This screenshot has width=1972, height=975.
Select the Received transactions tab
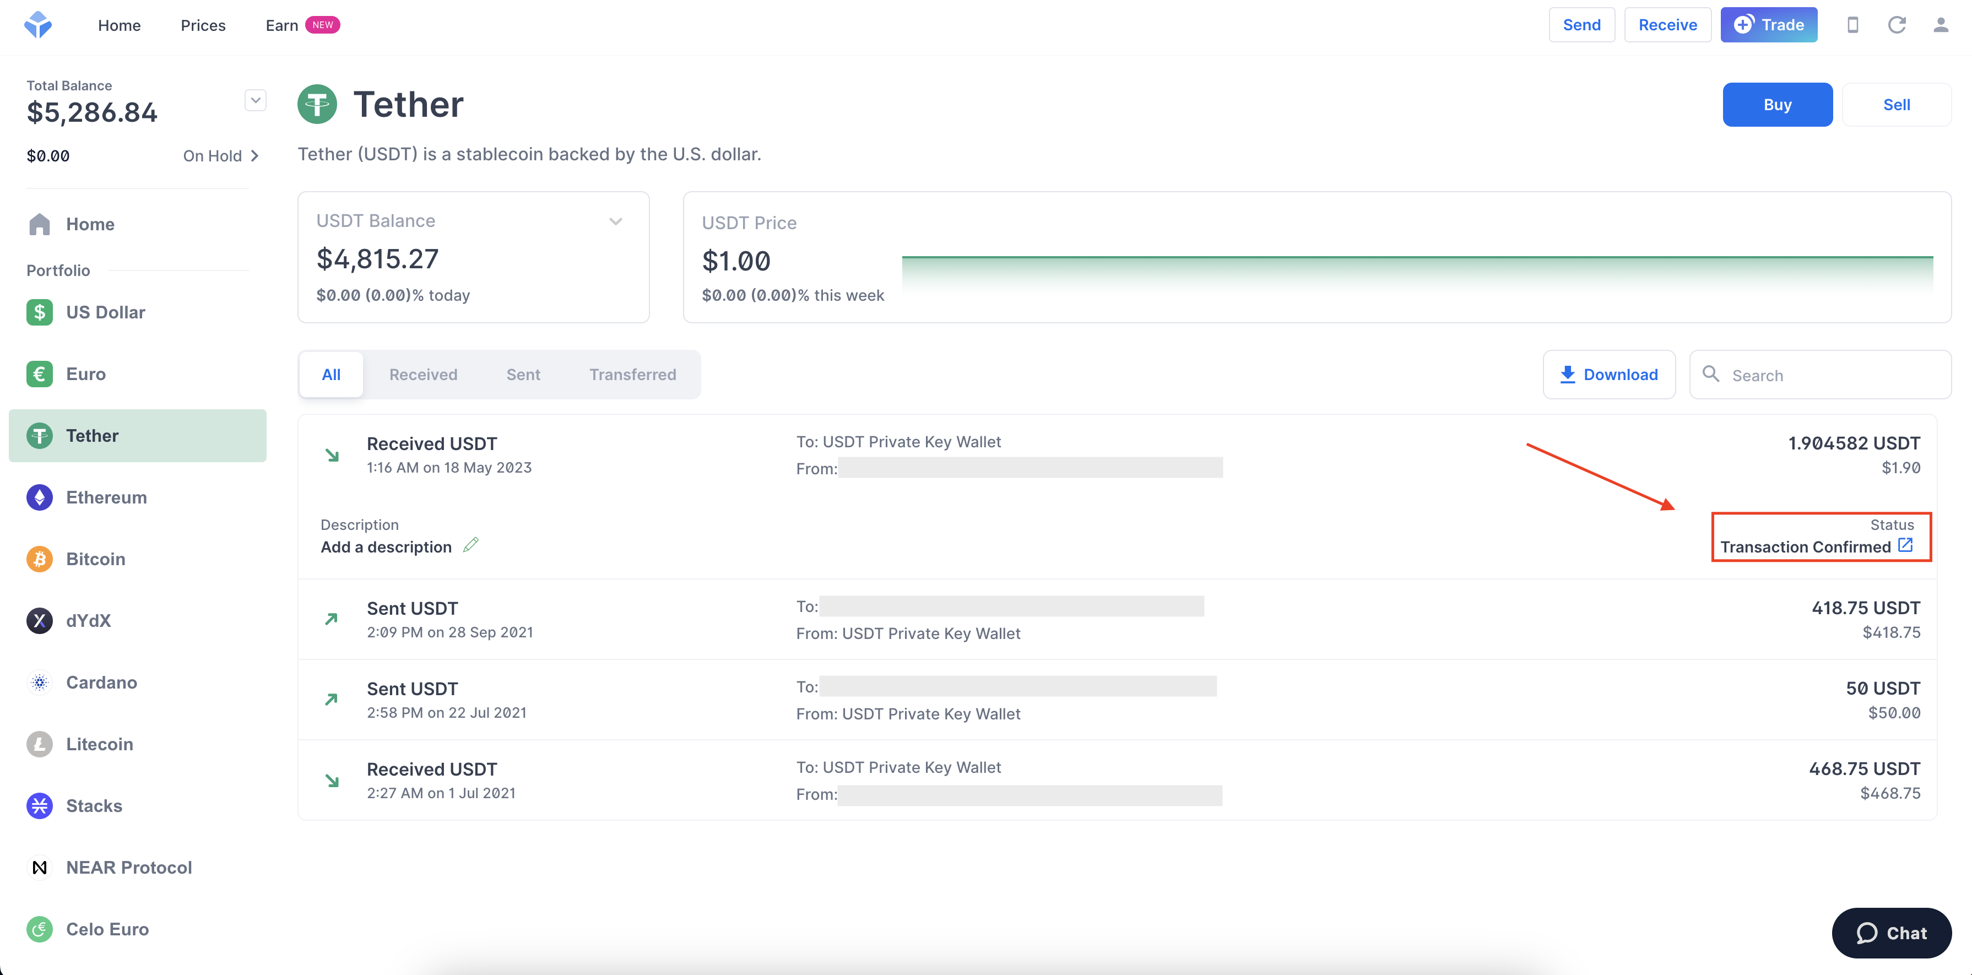[x=422, y=373]
